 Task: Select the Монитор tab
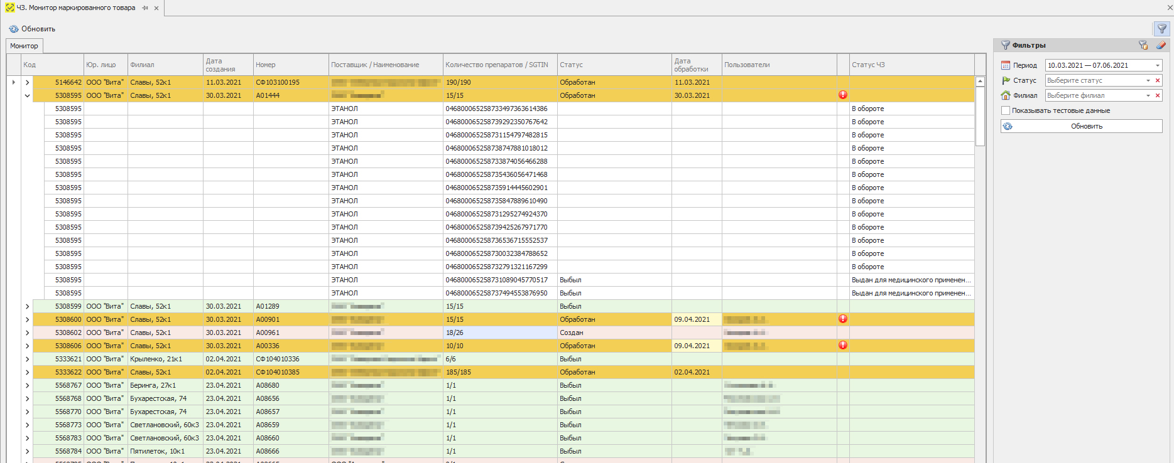24,46
